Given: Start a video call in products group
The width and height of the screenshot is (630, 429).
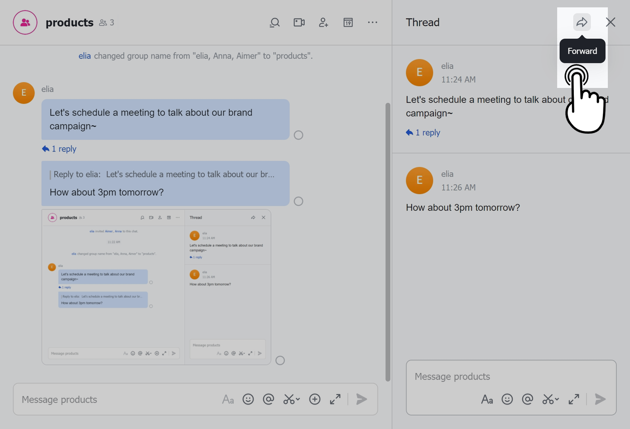Looking at the screenshot, I should [299, 23].
